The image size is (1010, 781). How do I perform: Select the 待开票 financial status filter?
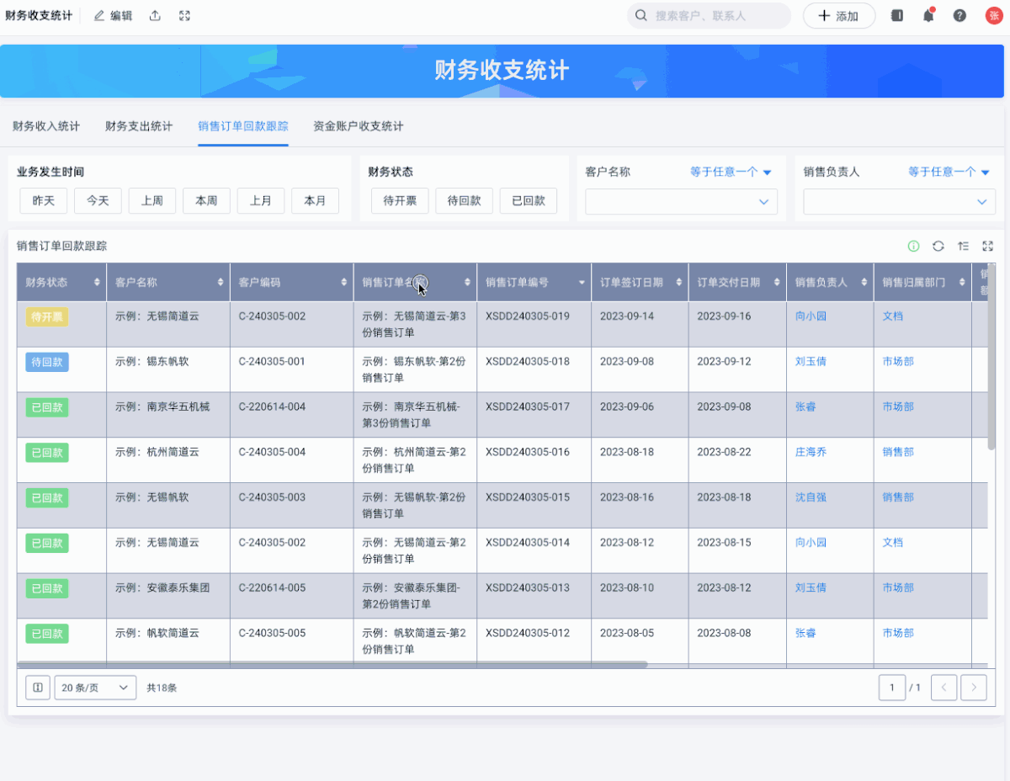click(x=399, y=200)
